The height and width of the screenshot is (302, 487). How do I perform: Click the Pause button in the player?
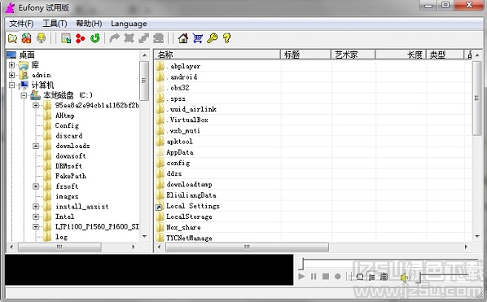point(314,276)
